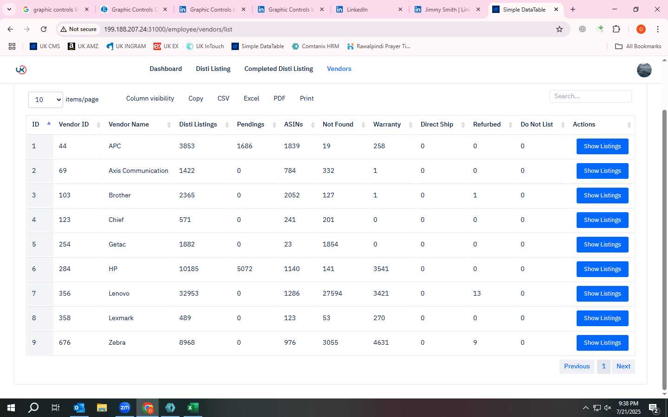The height and width of the screenshot is (417, 668).
Task: Open the tab search dropdown arrow
Action: pyautogui.click(x=9, y=9)
